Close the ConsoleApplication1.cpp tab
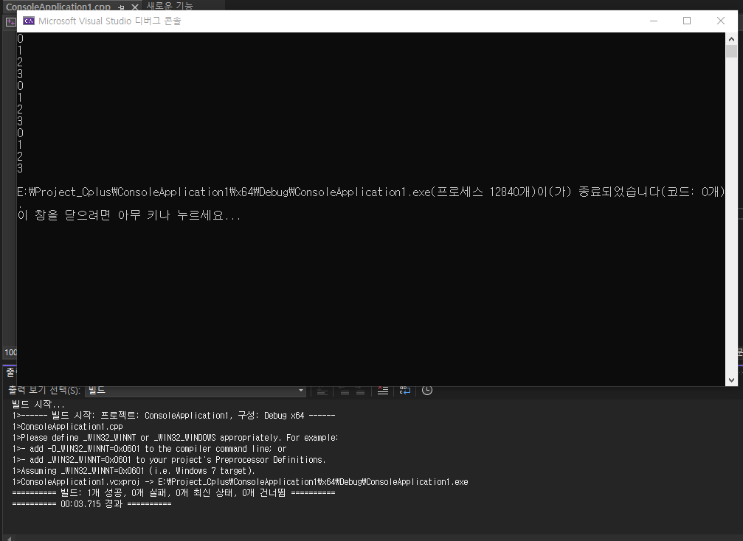Viewport: 743px width, 541px height. 135,7
